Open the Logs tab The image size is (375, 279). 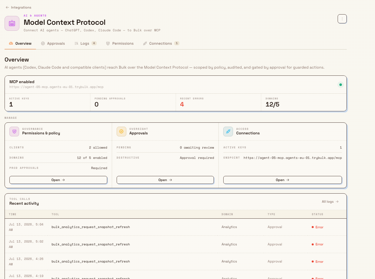[x=85, y=44]
